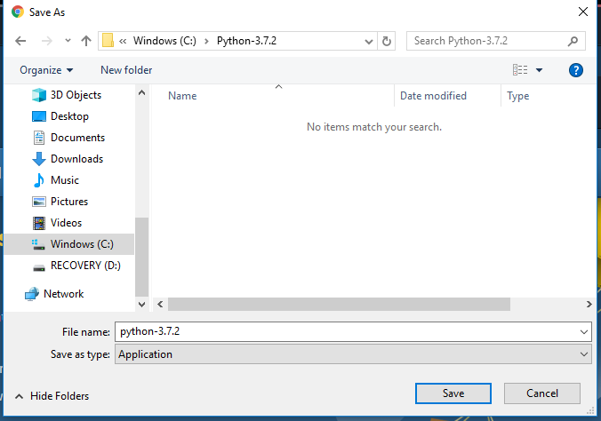The image size is (601, 421).
Task: Open Pictures in navigation pane
Action: (x=69, y=202)
